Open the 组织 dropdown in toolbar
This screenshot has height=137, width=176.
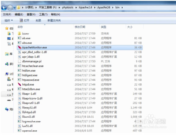(9, 21)
